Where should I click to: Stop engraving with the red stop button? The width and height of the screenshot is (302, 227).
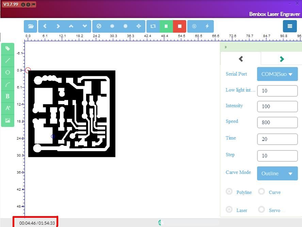(x=179, y=26)
